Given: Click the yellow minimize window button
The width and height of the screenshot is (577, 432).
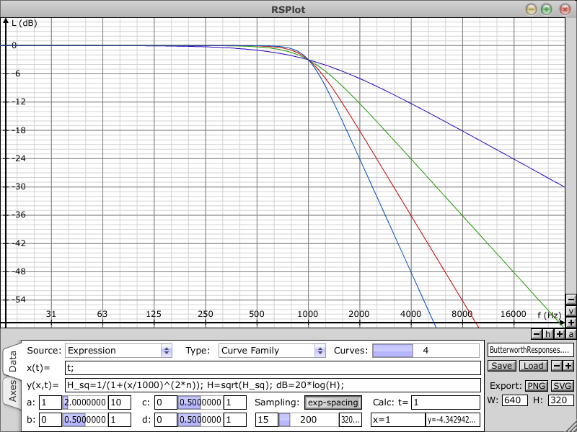Looking at the screenshot, I should [x=531, y=9].
